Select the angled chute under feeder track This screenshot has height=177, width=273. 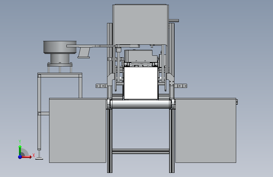[x=84, y=53]
